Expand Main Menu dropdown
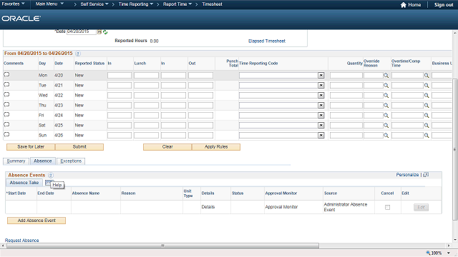This screenshot has width=458, height=257. [x=49, y=4]
